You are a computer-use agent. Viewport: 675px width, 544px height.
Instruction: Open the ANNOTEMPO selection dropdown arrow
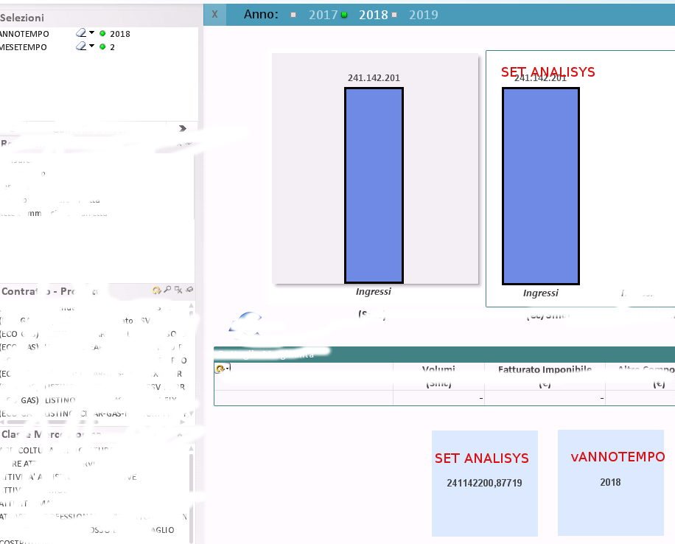(x=91, y=32)
